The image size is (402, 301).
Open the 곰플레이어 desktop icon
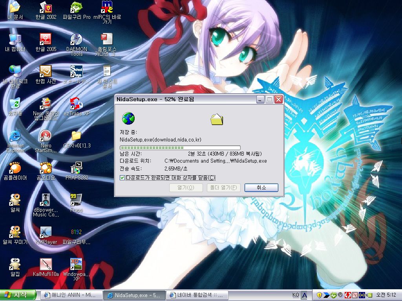[x=15, y=169]
